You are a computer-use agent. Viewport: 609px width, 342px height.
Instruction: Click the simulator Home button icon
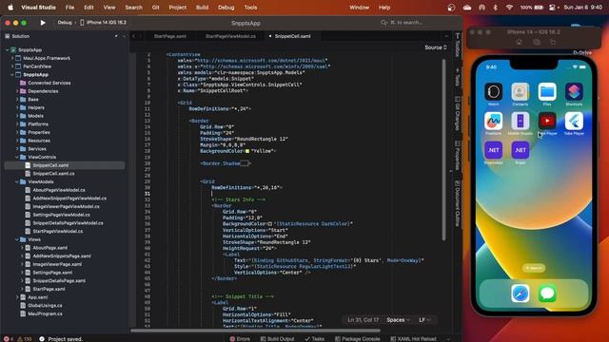click(x=519, y=42)
